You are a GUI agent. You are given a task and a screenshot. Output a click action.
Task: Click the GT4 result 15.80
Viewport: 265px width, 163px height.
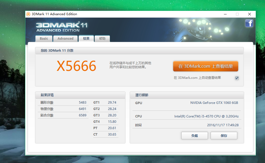point(112,122)
